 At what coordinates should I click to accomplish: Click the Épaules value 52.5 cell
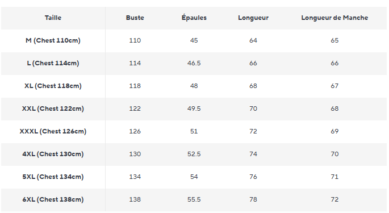(194, 154)
